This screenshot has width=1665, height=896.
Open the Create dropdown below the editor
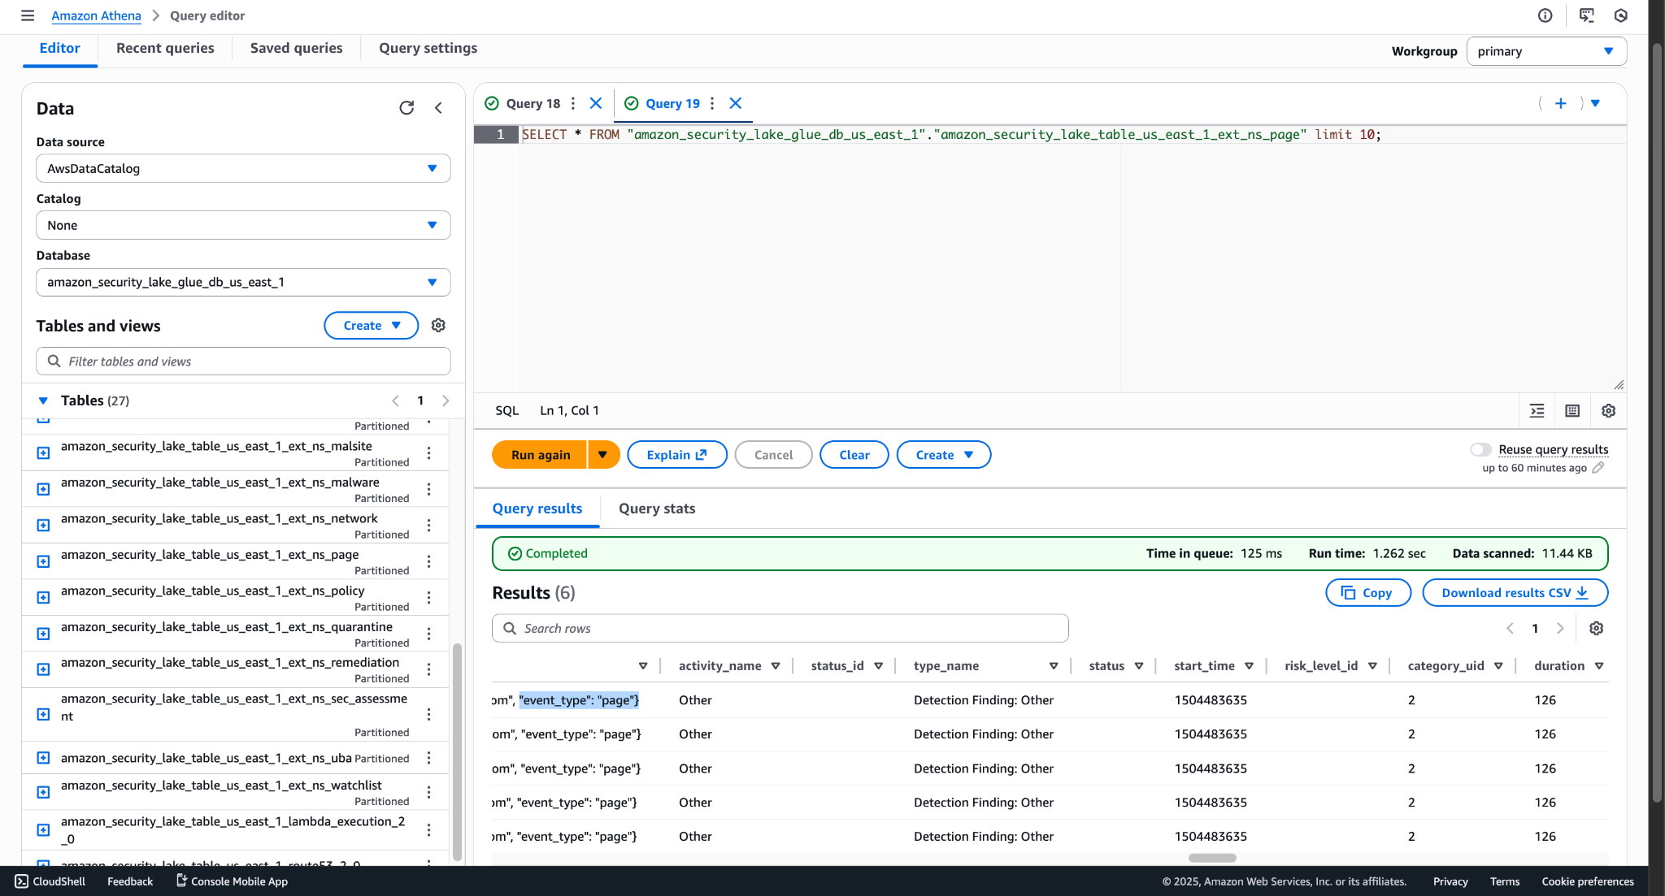[x=944, y=455]
